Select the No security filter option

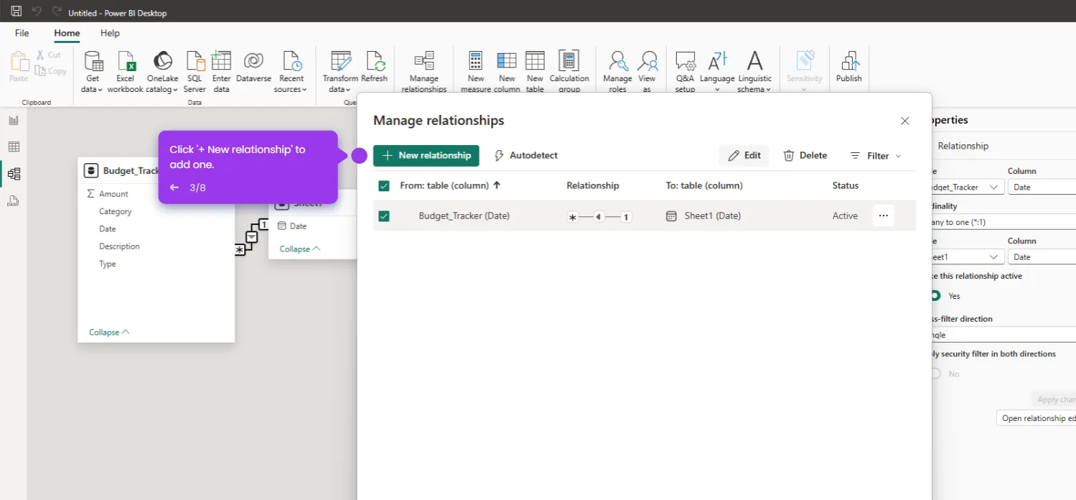pyautogui.click(x=935, y=374)
